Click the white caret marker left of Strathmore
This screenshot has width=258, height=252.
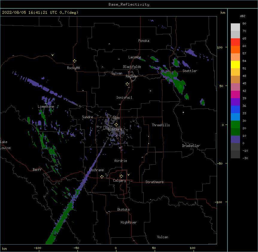(x=131, y=181)
